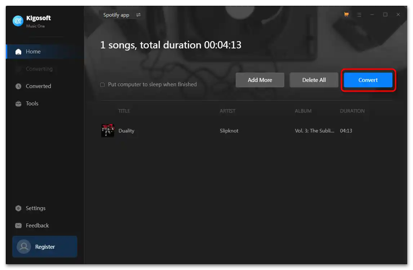This screenshot has height=270, width=413.
Task: Close the Kigosoft window
Action: tap(398, 14)
